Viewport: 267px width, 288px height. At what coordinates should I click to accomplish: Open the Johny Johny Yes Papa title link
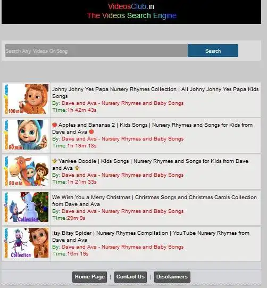click(155, 93)
